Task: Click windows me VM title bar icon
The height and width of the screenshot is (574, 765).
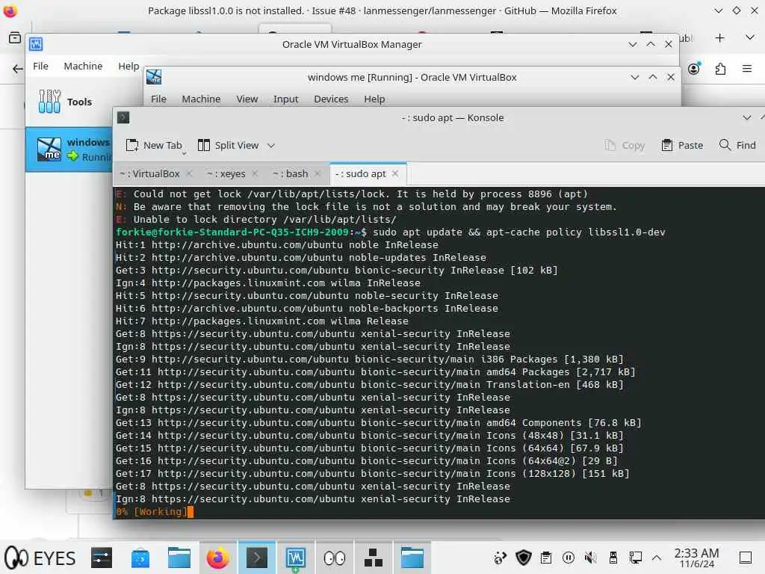Action: tap(154, 77)
